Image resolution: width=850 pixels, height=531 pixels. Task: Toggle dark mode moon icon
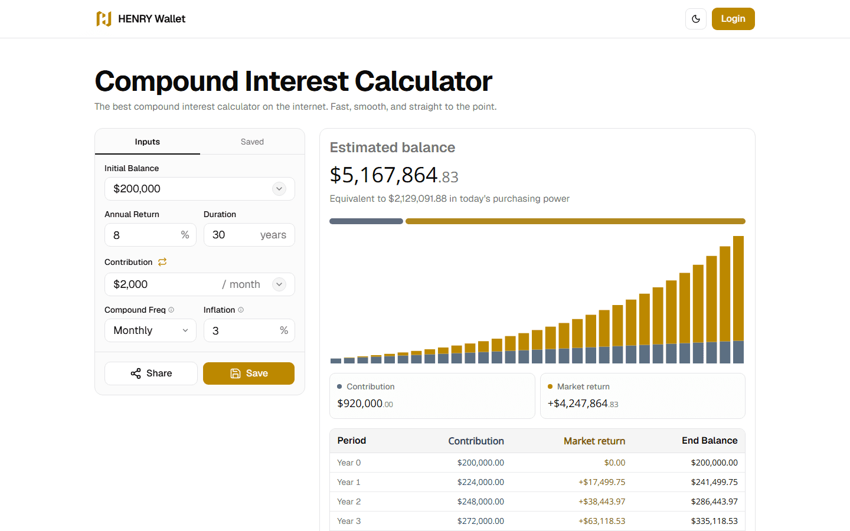(696, 19)
